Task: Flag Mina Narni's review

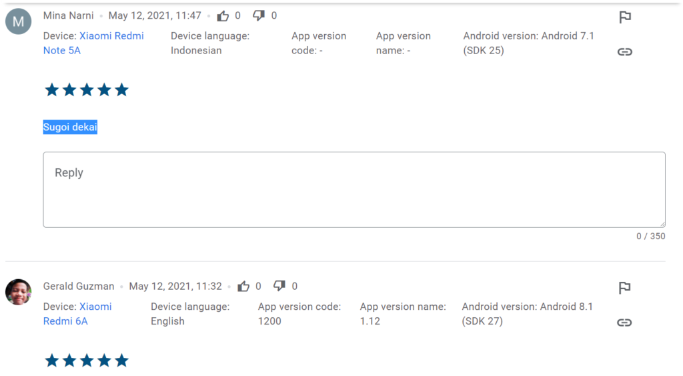Action: point(625,17)
